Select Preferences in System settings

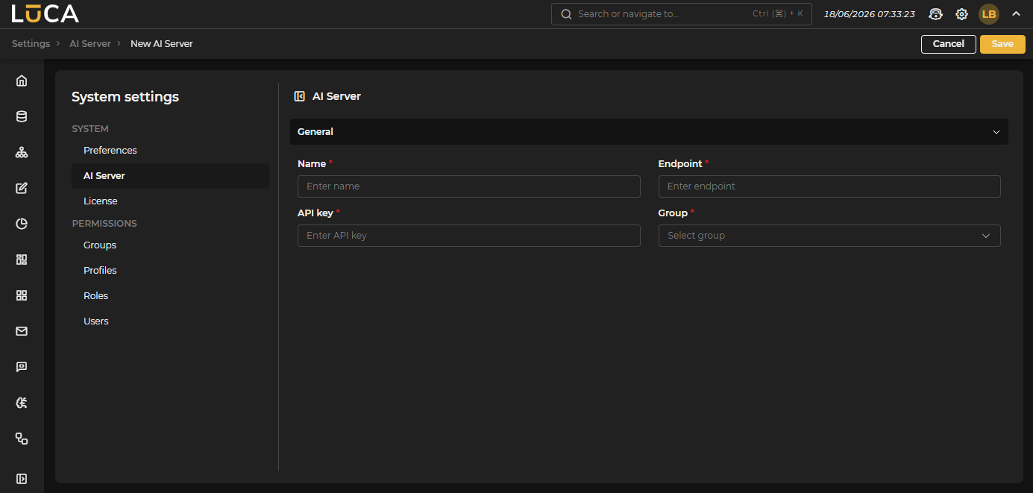click(x=110, y=151)
